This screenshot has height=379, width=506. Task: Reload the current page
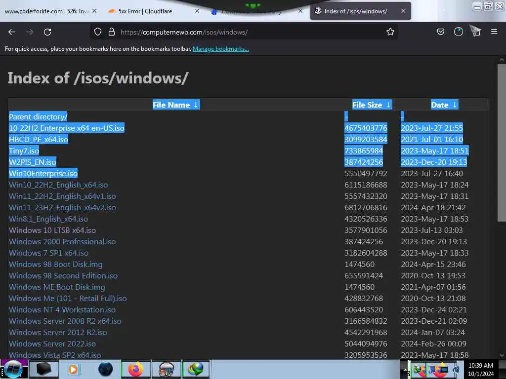point(47,32)
